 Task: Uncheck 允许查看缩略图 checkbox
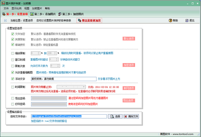pos(13,72)
